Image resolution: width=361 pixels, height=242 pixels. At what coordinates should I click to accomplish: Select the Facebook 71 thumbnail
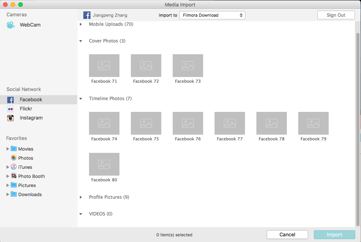[x=104, y=66]
